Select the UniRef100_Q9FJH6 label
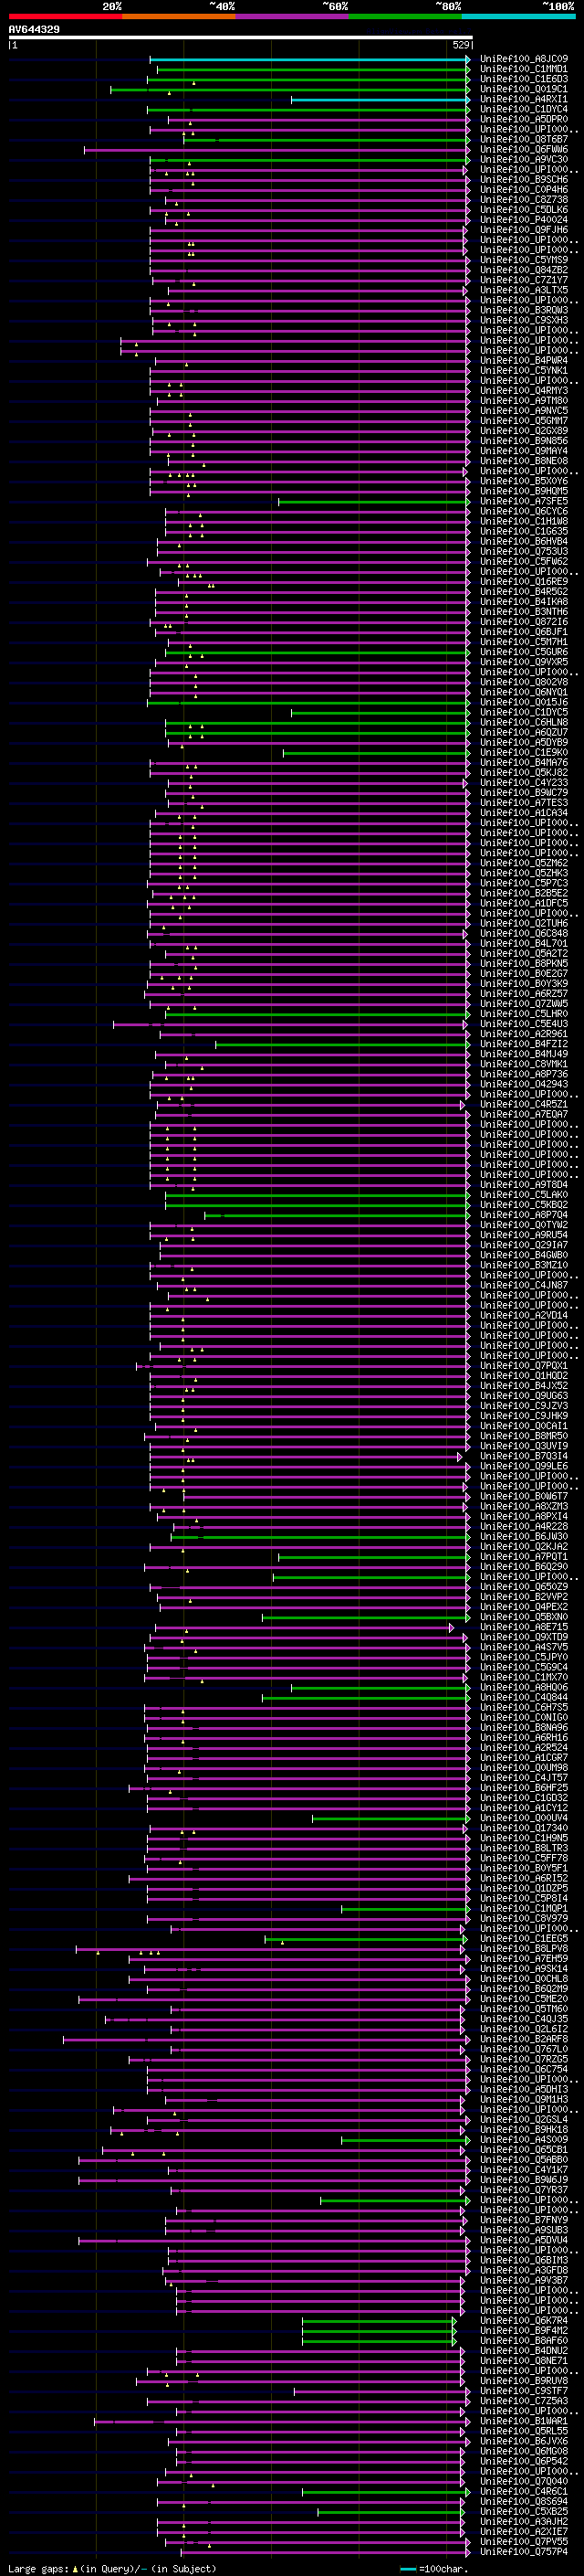 click(523, 230)
